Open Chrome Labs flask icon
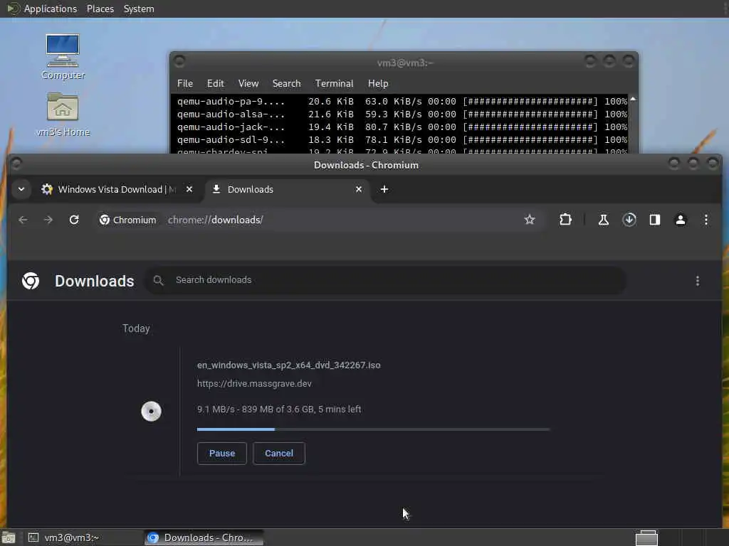 click(604, 220)
